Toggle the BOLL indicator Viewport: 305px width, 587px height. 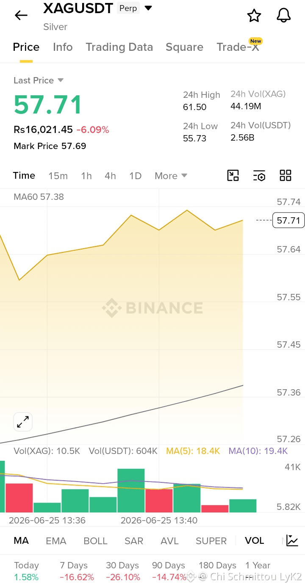95,541
